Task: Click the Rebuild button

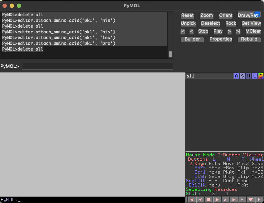Action: pos(249,39)
